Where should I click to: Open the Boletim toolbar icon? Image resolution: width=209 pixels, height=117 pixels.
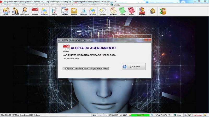[65, 11]
